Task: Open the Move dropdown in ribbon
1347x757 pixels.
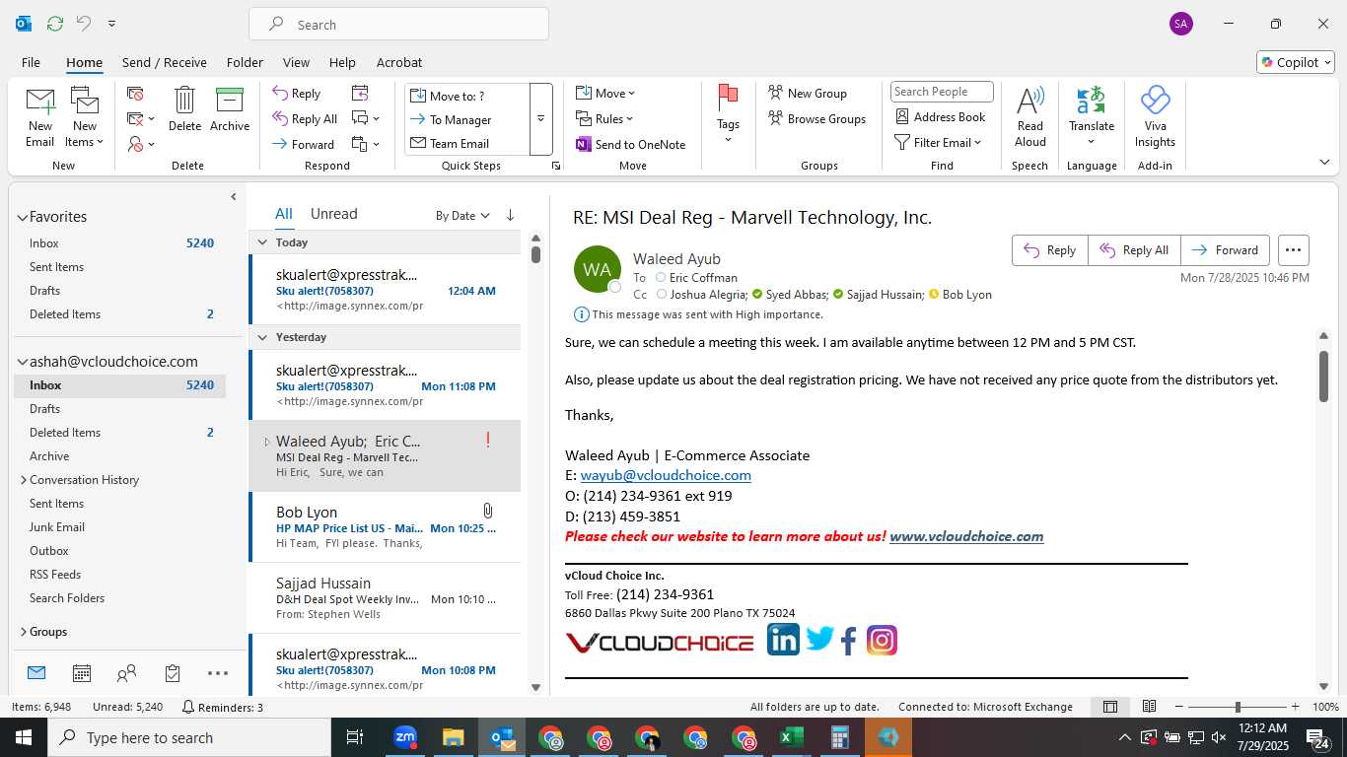Action: [605, 93]
